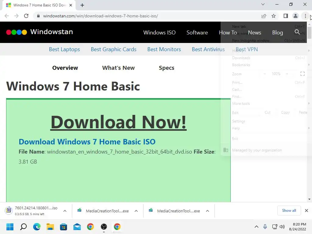Click Show all downloads
312x234 pixels.
[289, 211]
